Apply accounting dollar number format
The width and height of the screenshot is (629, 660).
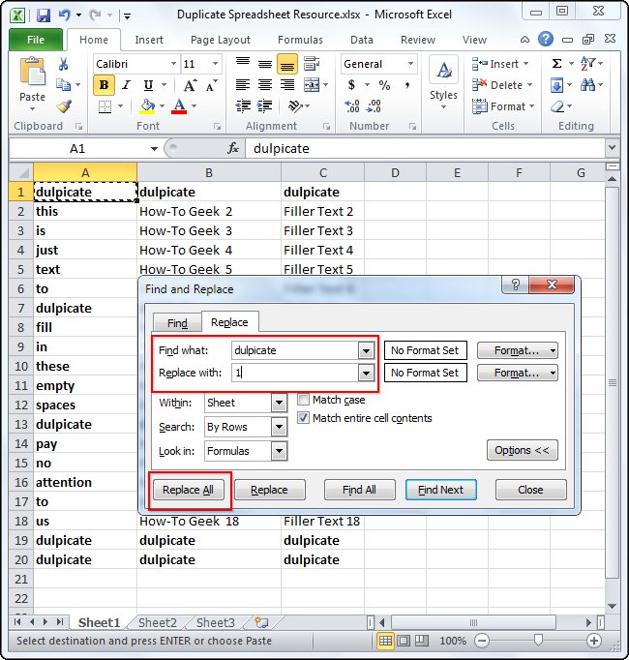click(x=351, y=85)
